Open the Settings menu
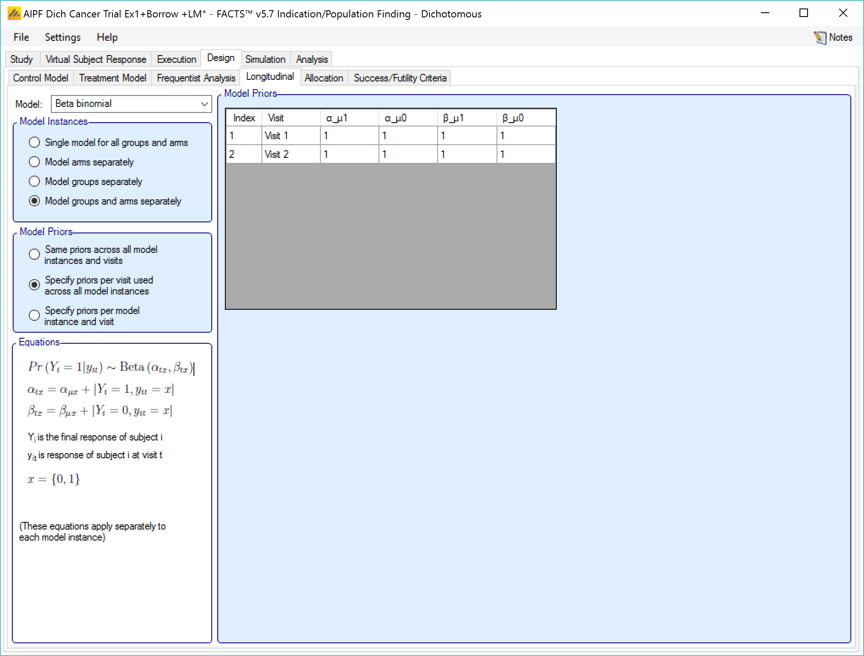This screenshot has width=864, height=656. click(62, 37)
